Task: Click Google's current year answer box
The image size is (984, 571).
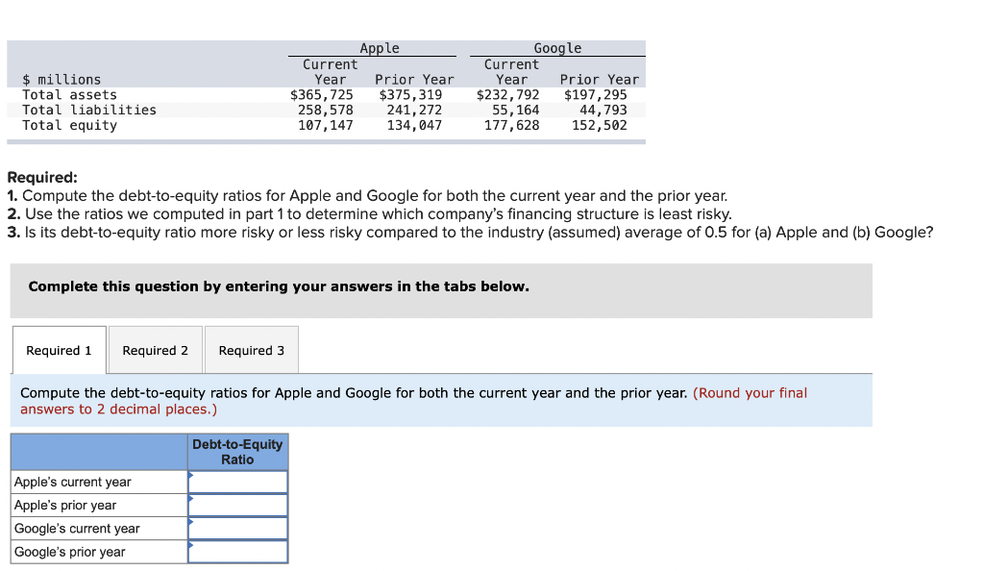Action: [x=240, y=528]
